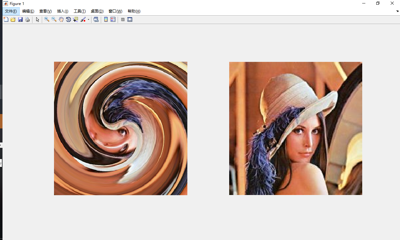Click the Hide Plot Tools icon
Image resolution: width=400 pixels, height=240 pixels.
click(123, 19)
